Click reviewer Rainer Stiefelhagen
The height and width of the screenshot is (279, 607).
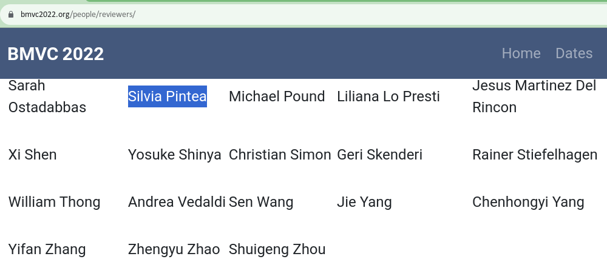[535, 155]
